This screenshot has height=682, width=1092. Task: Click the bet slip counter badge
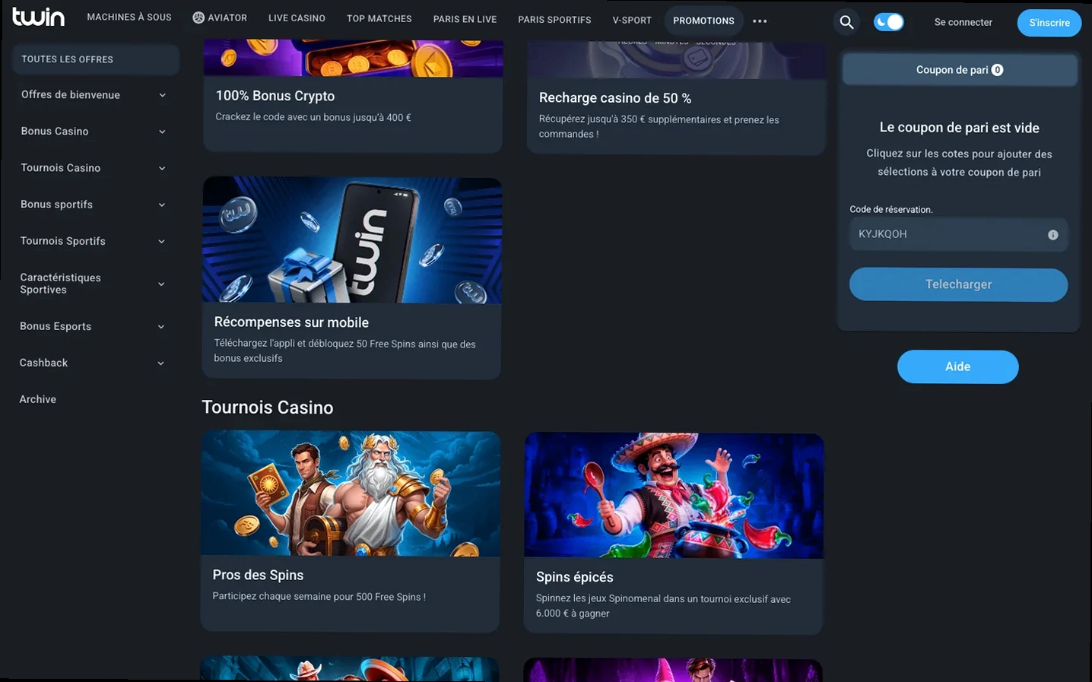pyautogui.click(x=998, y=70)
